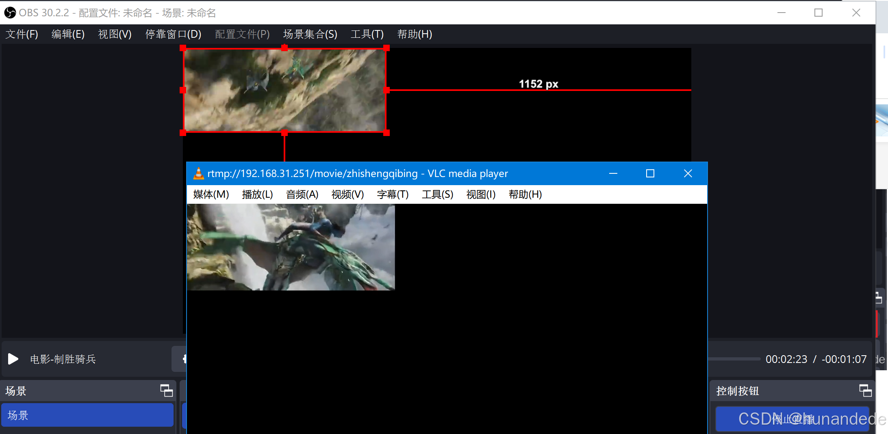The height and width of the screenshot is (434, 888).
Task: Close the VLC media player window
Action: [688, 173]
